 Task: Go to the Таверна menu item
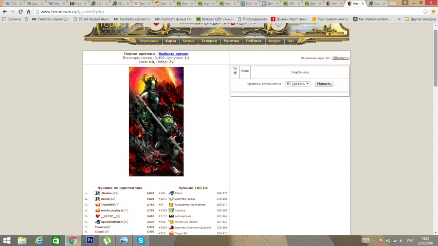(209, 41)
